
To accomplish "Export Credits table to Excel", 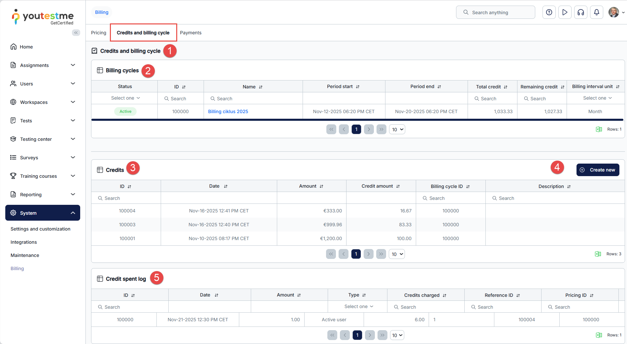I will (x=598, y=254).
